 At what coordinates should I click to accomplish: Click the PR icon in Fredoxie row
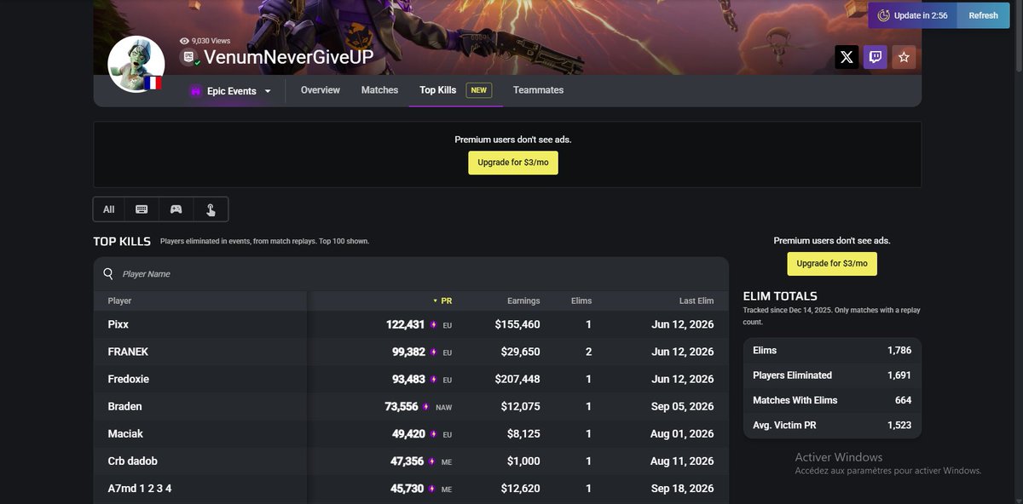434,380
